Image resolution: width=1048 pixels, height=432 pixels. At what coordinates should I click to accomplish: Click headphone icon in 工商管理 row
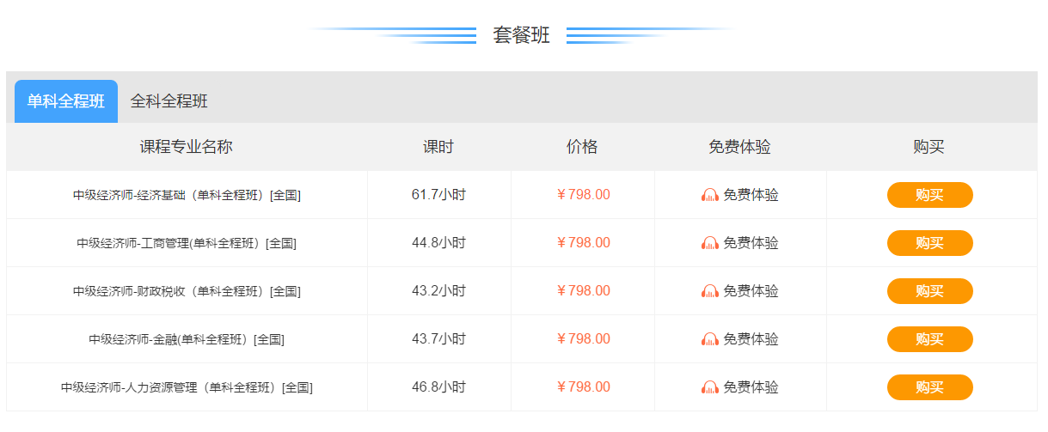coord(710,243)
